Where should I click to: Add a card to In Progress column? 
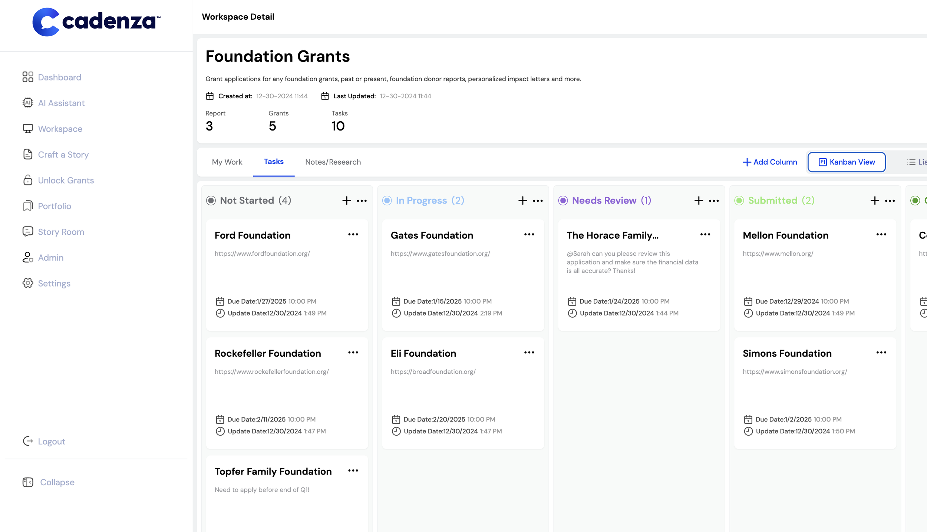point(523,201)
